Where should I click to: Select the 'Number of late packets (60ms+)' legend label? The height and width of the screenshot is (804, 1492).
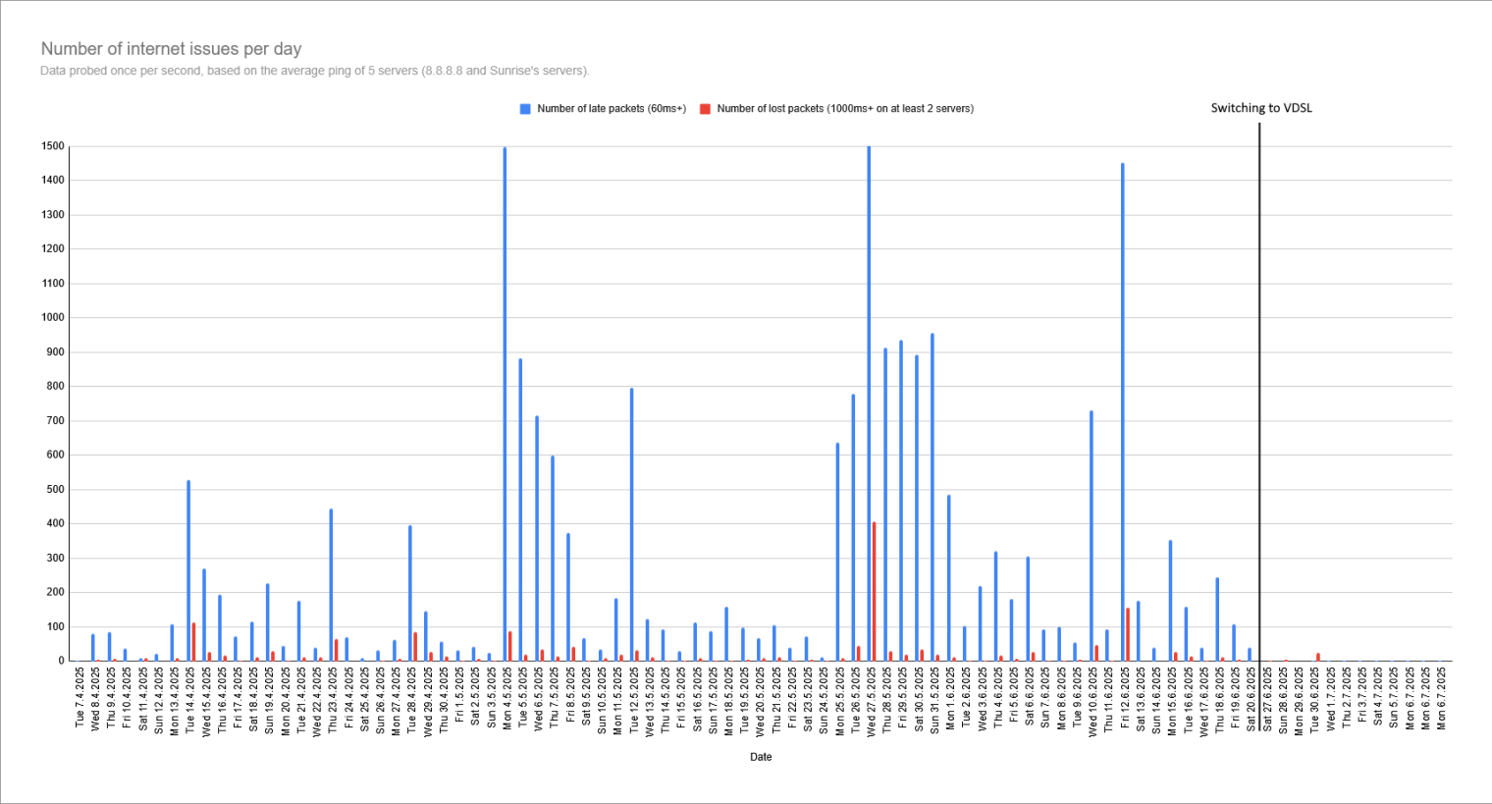[611, 109]
